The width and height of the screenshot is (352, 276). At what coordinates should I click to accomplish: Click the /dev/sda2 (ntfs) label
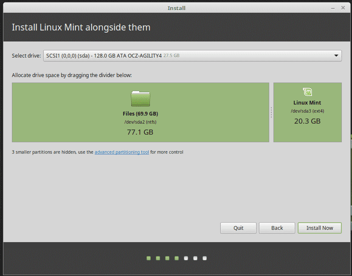140,122
